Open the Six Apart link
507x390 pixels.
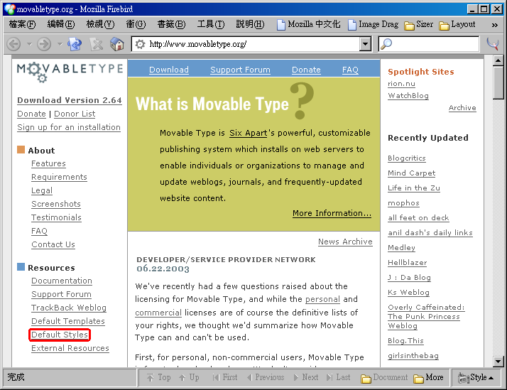pyautogui.click(x=249, y=133)
